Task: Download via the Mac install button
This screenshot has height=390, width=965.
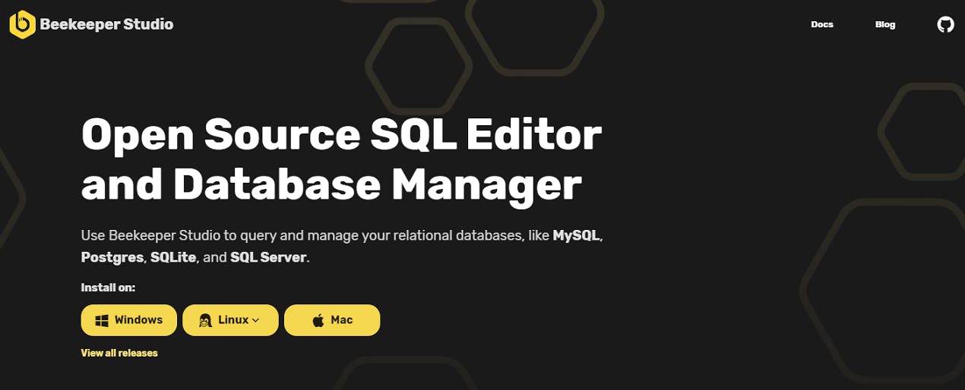Action: (332, 320)
